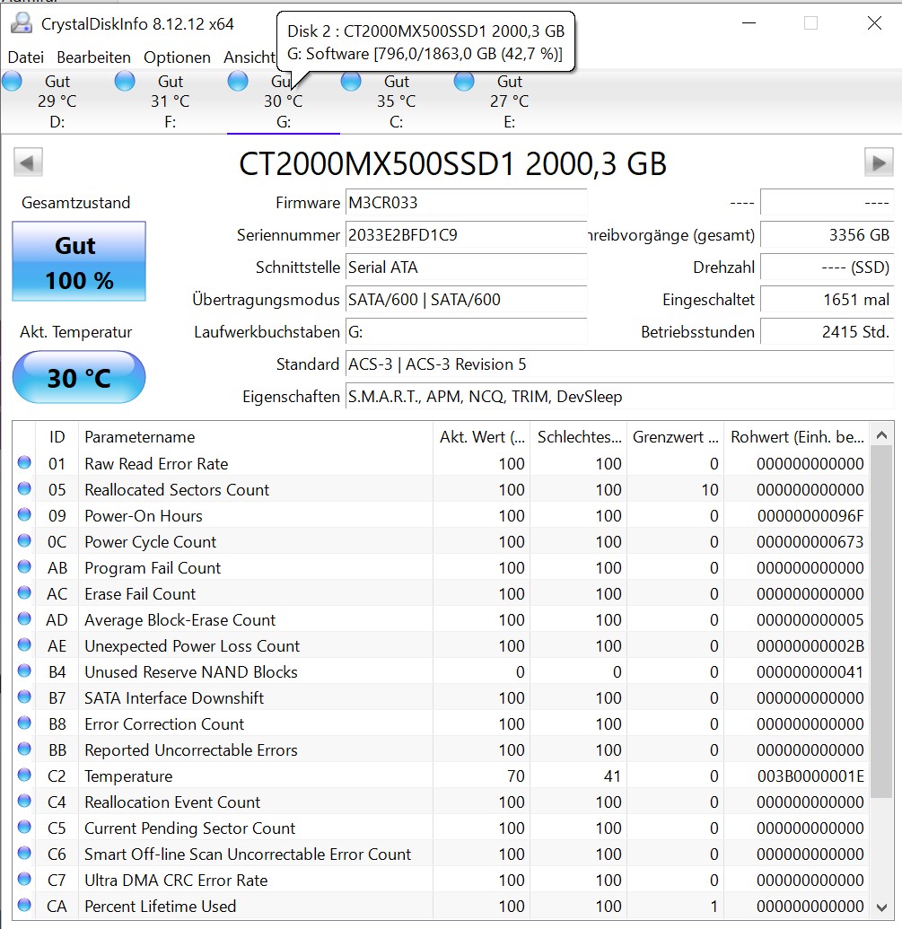This screenshot has width=902, height=929.
Task: Select the Ultra DMA CRC Error Rate row
Action: point(441,881)
